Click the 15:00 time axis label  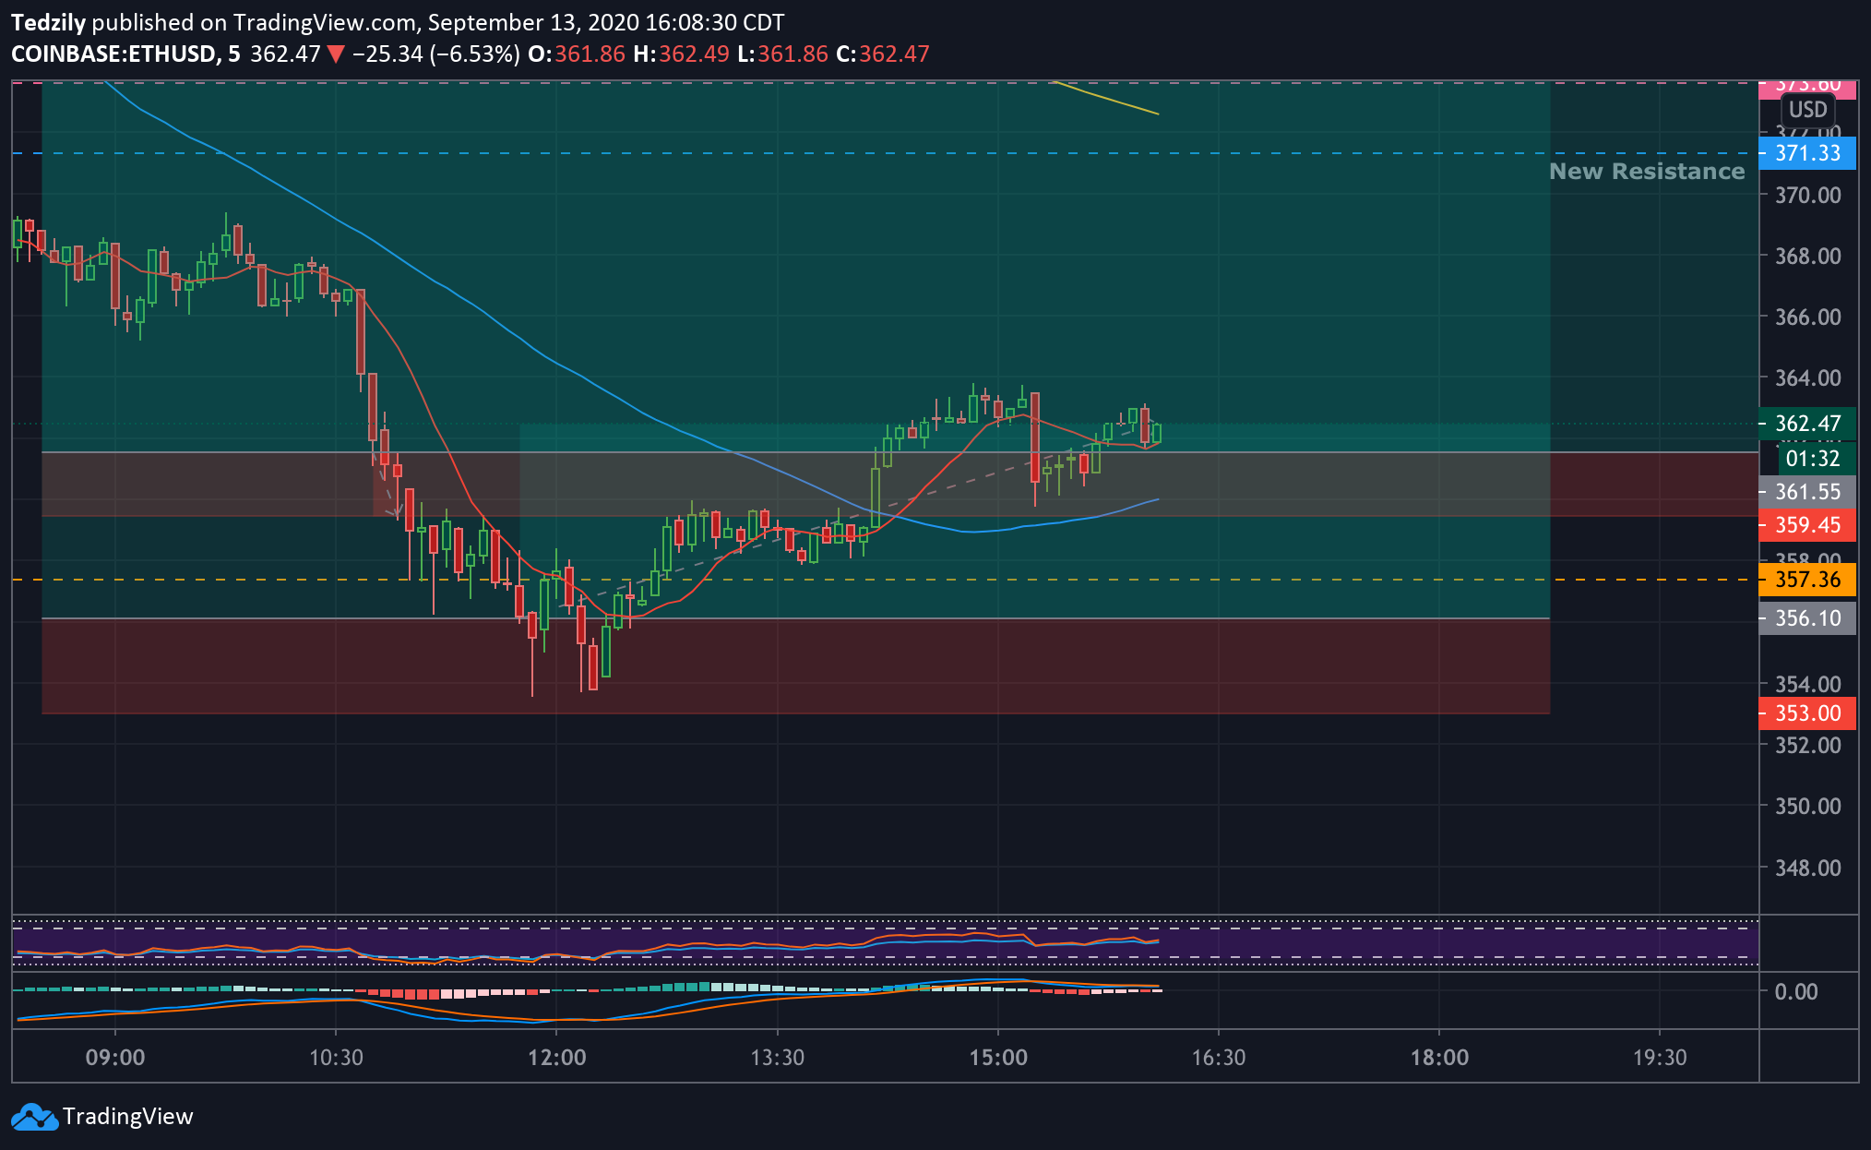pos(997,1058)
